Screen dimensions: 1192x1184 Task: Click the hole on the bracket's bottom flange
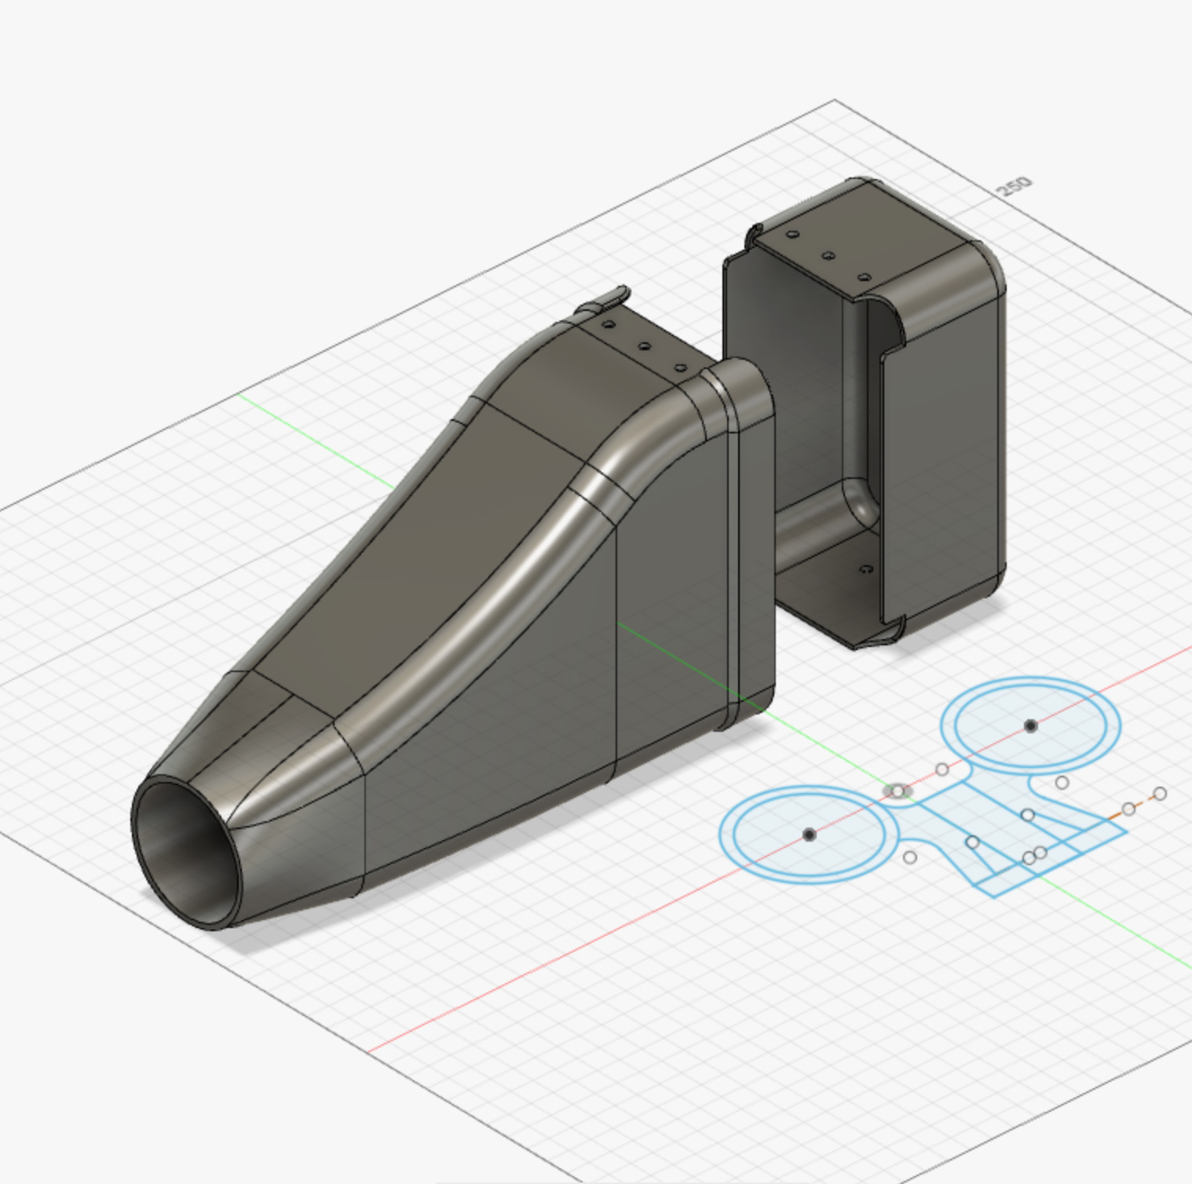(x=866, y=569)
